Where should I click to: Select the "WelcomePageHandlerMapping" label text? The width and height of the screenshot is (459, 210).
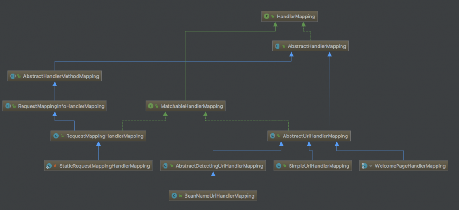[x=410, y=166]
